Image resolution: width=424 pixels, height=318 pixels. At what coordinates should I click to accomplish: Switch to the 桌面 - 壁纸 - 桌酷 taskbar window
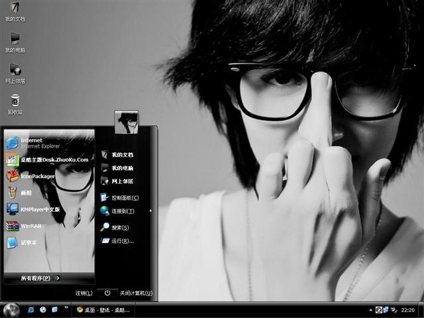coord(103,310)
